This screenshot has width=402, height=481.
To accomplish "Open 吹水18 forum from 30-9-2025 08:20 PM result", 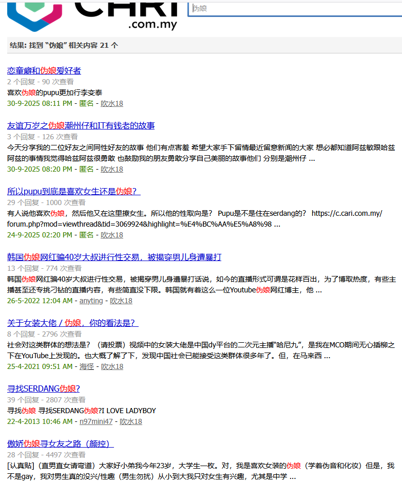I will tap(112, 169).
